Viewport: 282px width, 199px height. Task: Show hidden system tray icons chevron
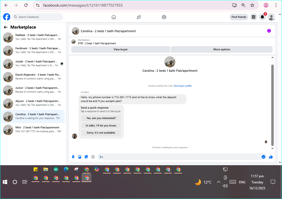pos(218,182)
